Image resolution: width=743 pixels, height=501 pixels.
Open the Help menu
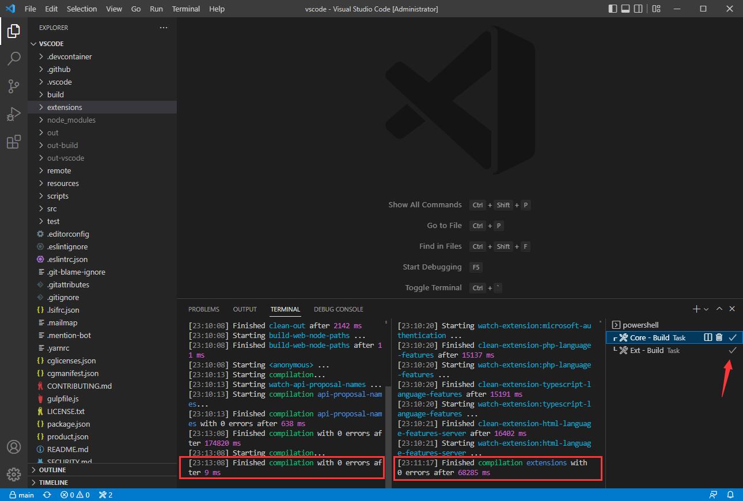click(x=217, y=9)
